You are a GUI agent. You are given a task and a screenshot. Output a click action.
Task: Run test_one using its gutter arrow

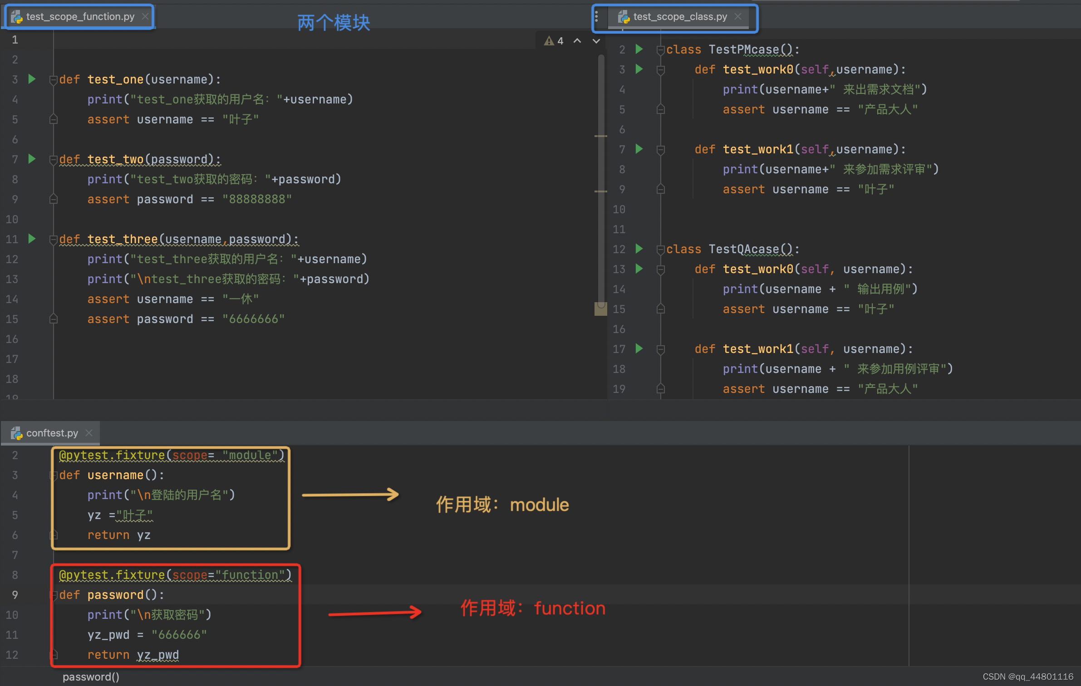[32, 79]
